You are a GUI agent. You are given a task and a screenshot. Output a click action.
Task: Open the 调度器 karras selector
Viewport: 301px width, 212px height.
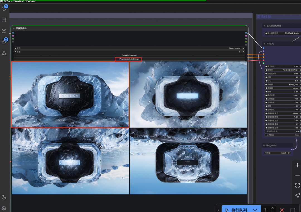click(x=283, y=88)
